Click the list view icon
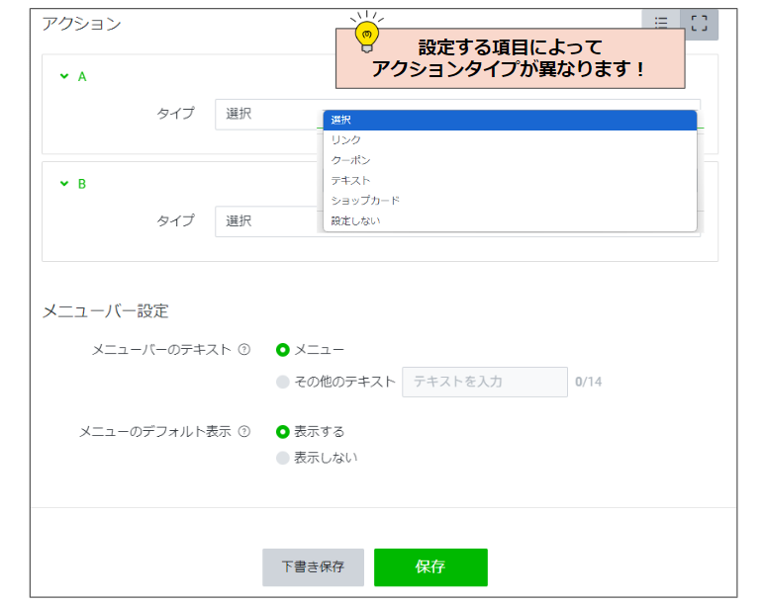Viewport: 763px width, 605px height. 661,24
